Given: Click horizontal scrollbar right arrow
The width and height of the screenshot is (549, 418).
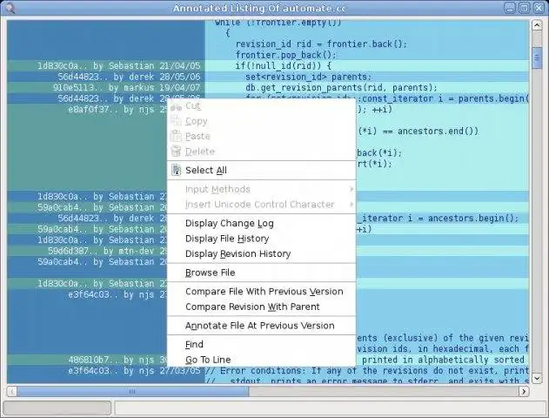Looking at the screenshot, I should tap(524, 391).
